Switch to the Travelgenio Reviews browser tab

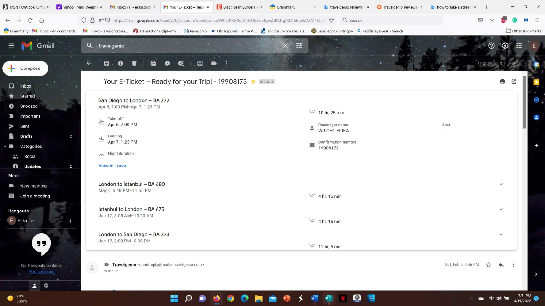point(400,7)
